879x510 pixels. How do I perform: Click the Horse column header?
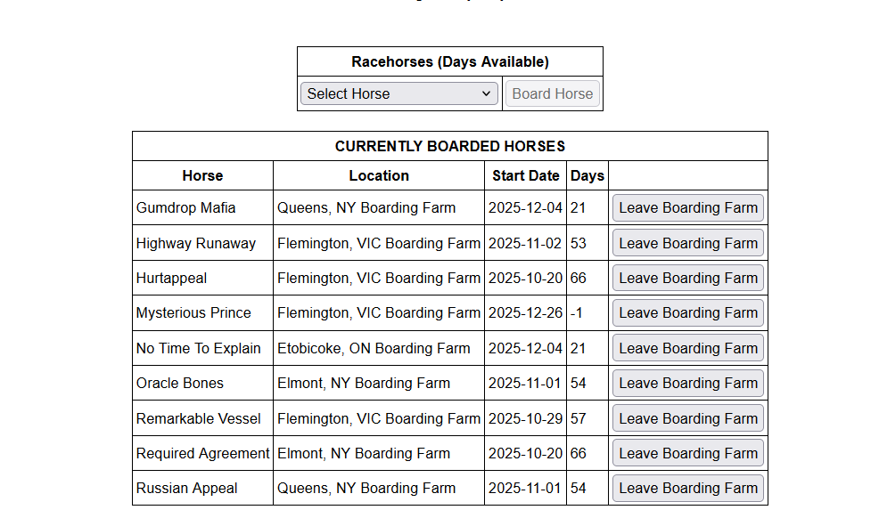pyautogui.click(x=202, y=175)
